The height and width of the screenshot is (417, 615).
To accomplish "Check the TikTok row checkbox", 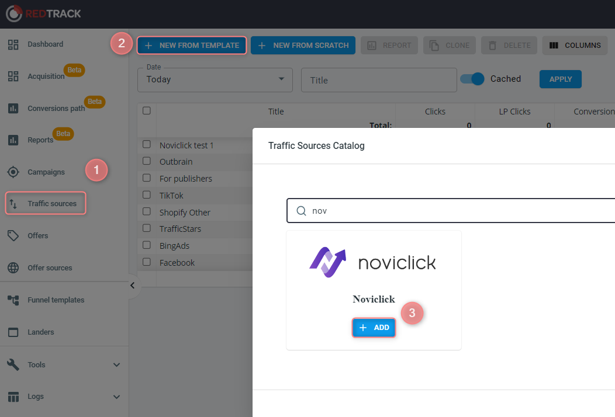I will coord(147,195).
